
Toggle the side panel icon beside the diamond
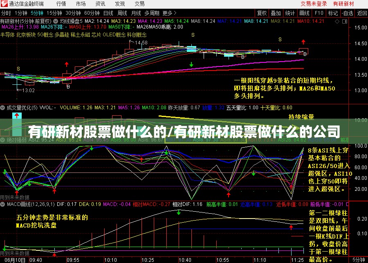point(345,22)
